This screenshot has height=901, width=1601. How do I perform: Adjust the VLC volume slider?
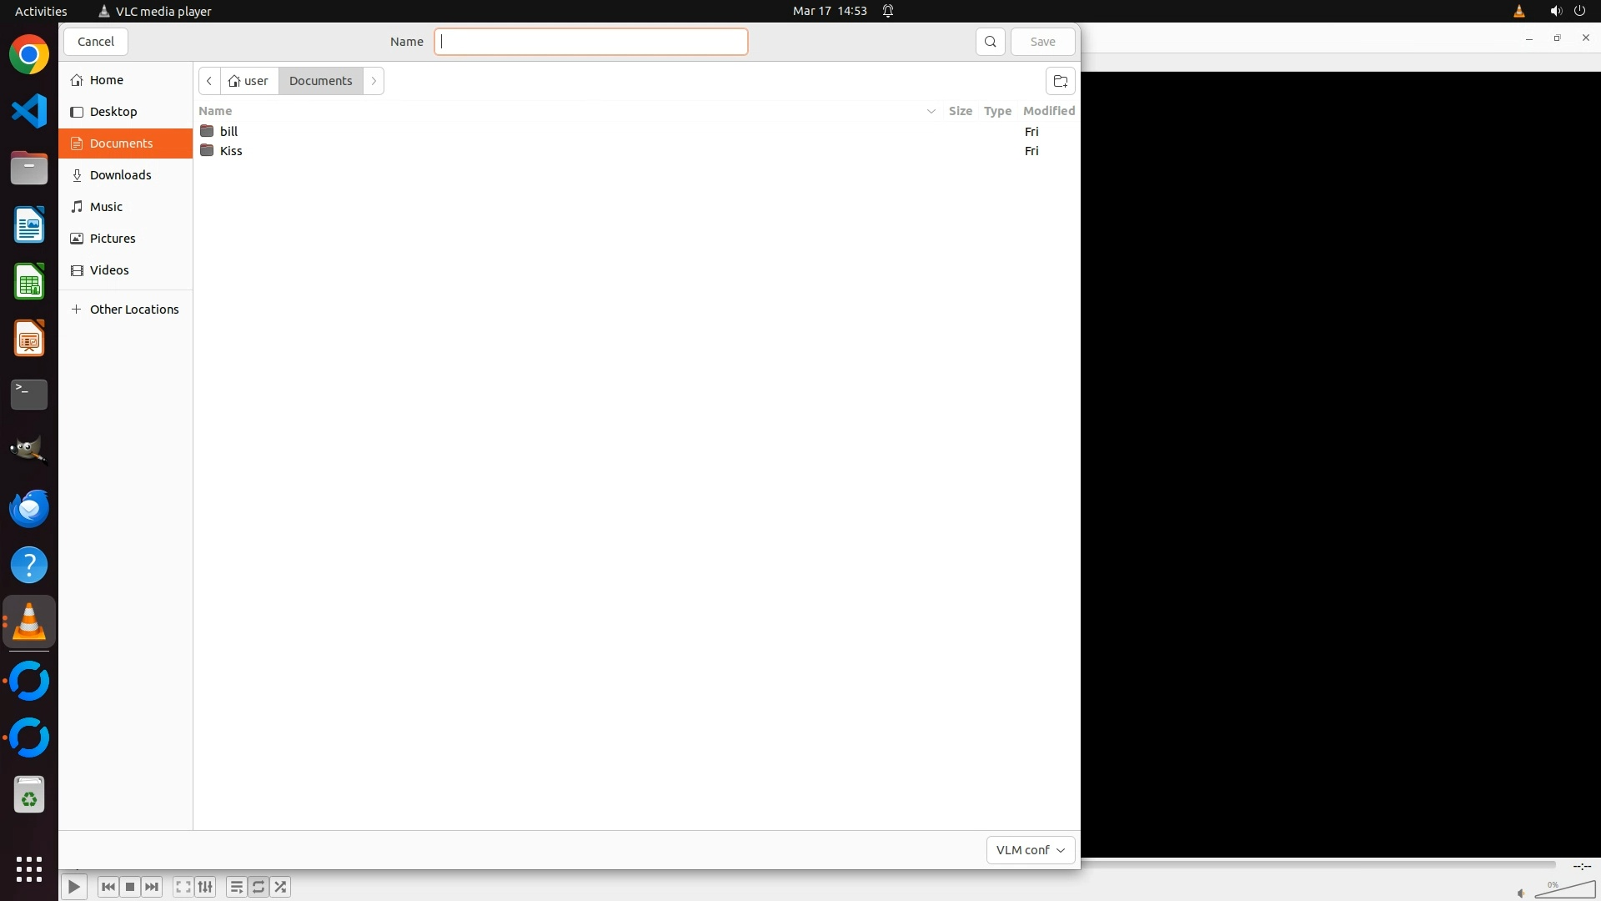coord(1564,890)
